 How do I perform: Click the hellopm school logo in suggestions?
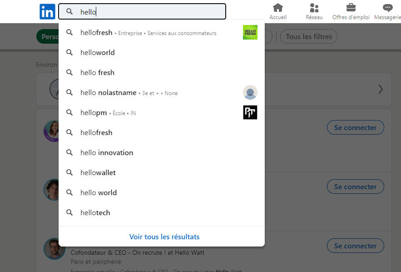coord(250,112)
